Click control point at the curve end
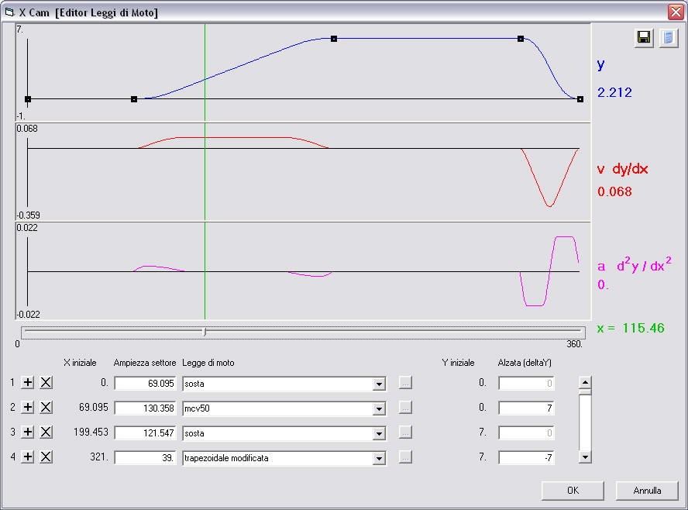 coord(580,99)
